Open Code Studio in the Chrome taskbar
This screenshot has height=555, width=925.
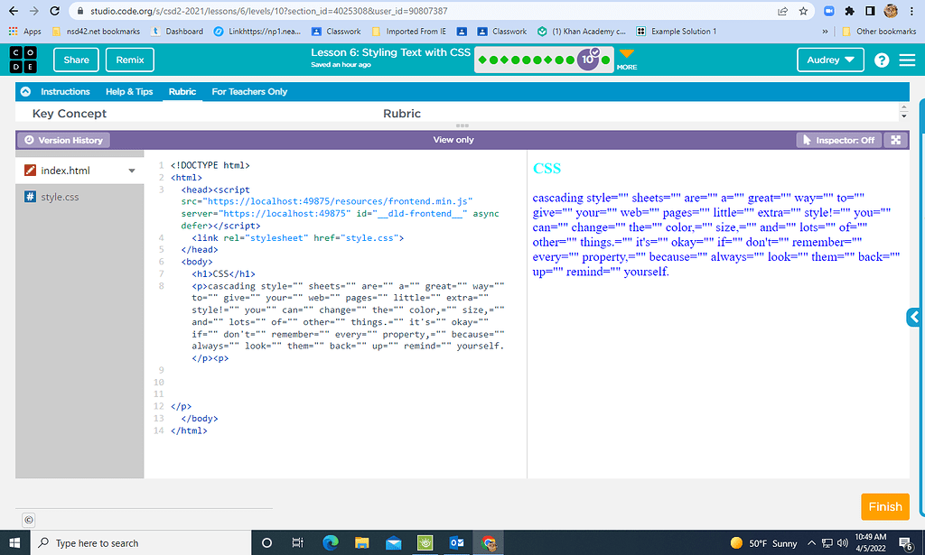click(x=489, y=542)
